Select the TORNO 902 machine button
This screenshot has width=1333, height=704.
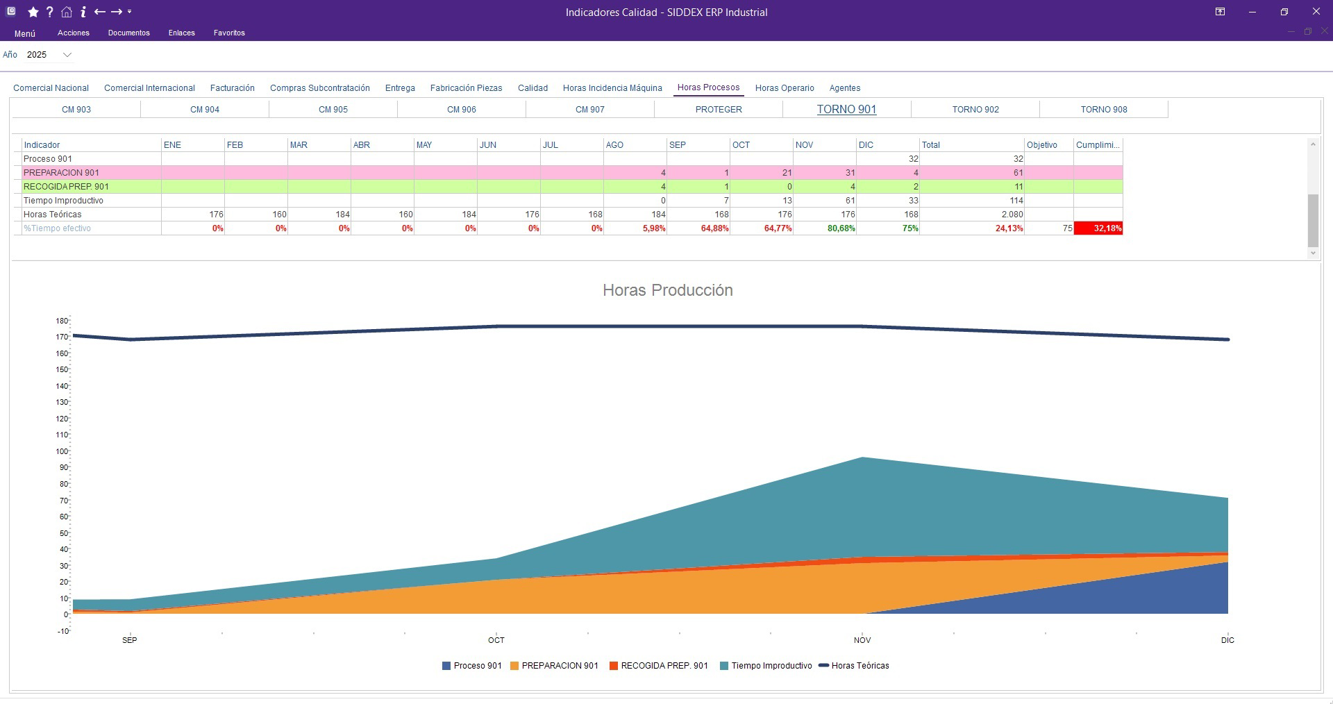click(975, 110)
